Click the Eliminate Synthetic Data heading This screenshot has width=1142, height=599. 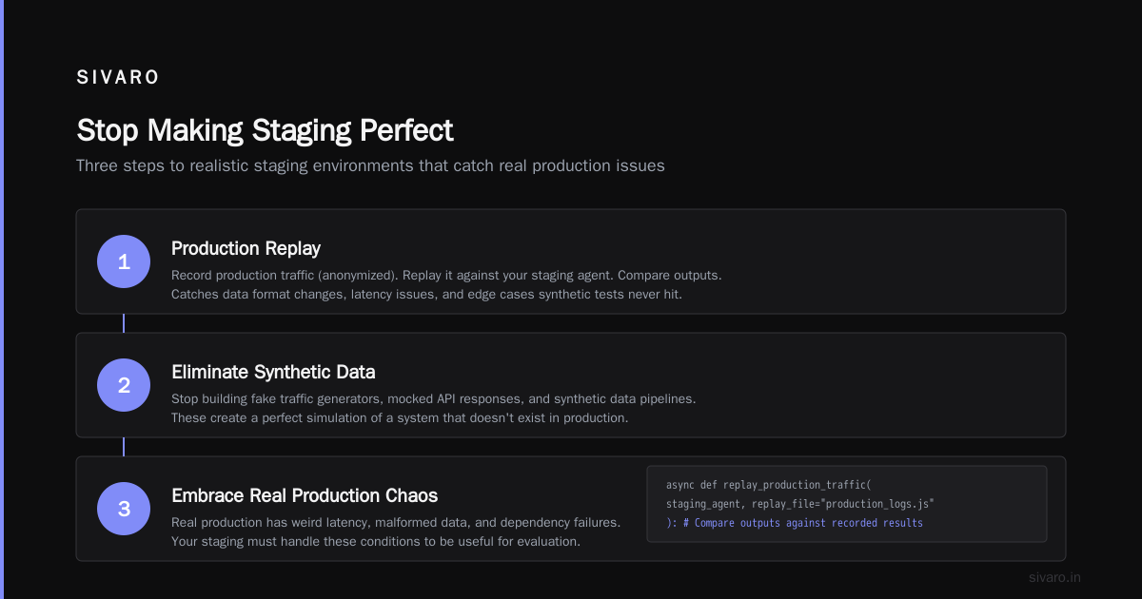click(273, 372)
